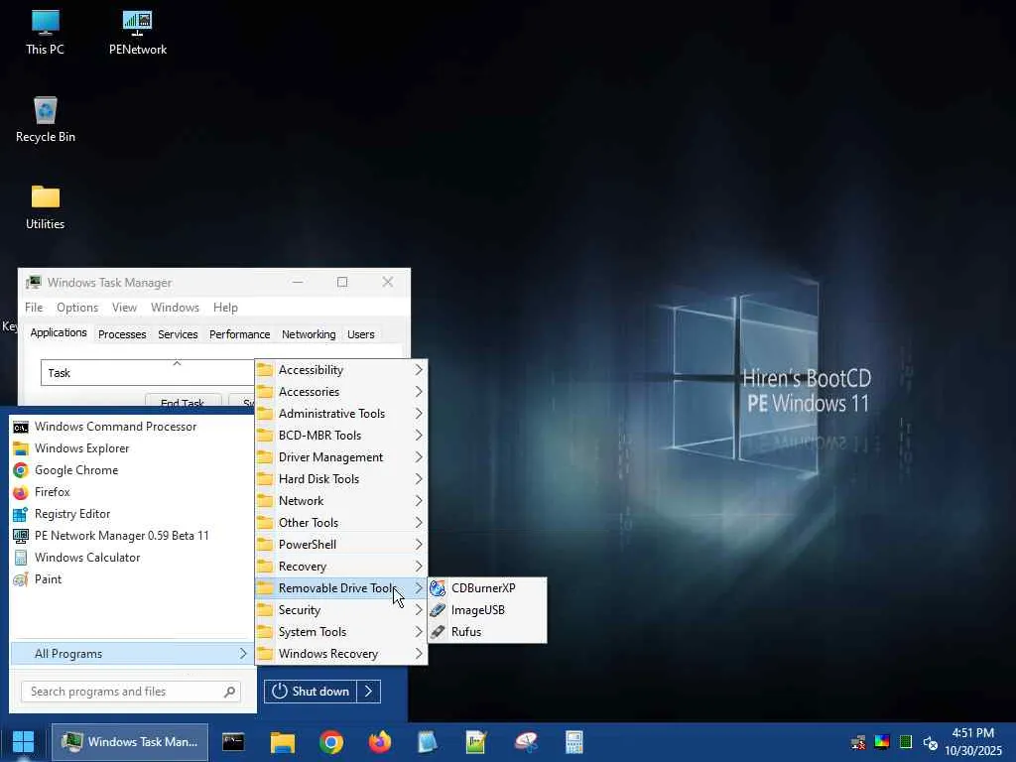Open Paint from start menu list
1016x762 pixels.
(133, 579)
